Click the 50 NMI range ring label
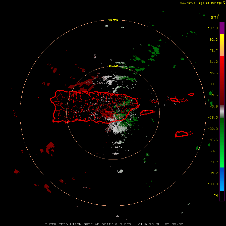The width and height of the screenshot is (226, 226). 113,67
